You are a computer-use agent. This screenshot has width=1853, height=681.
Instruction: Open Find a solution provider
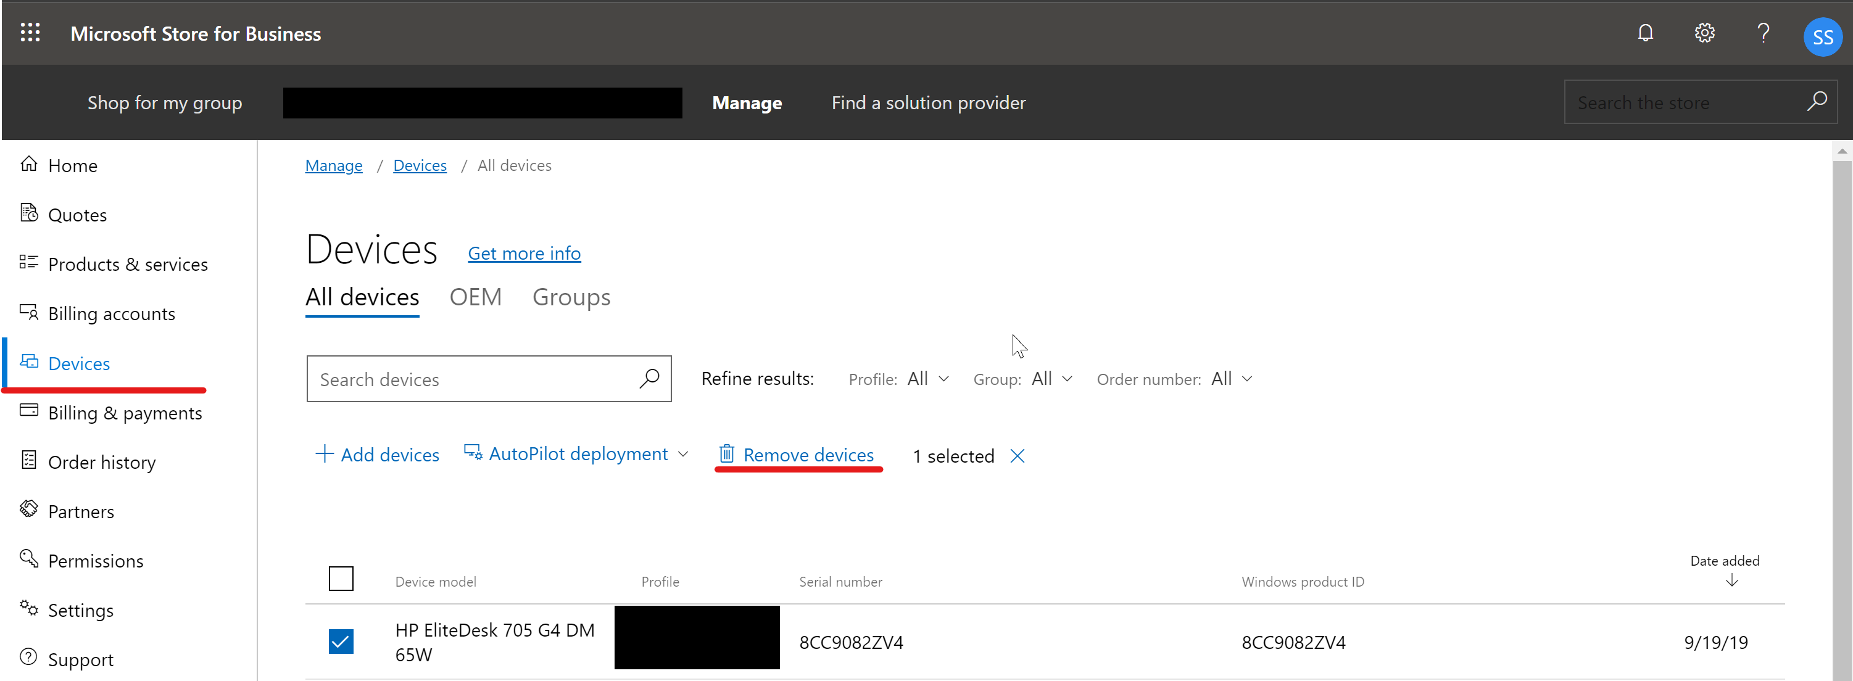[929, 103]
